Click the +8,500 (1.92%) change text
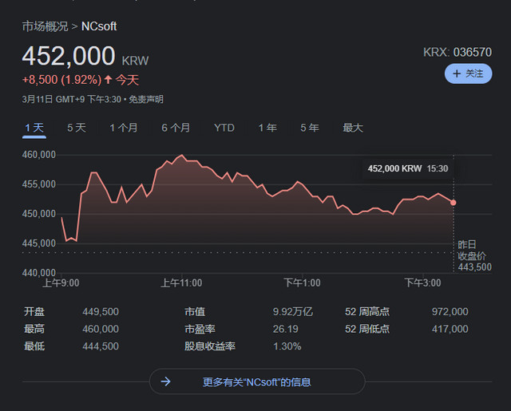511x411 pixels. (62, 80)
